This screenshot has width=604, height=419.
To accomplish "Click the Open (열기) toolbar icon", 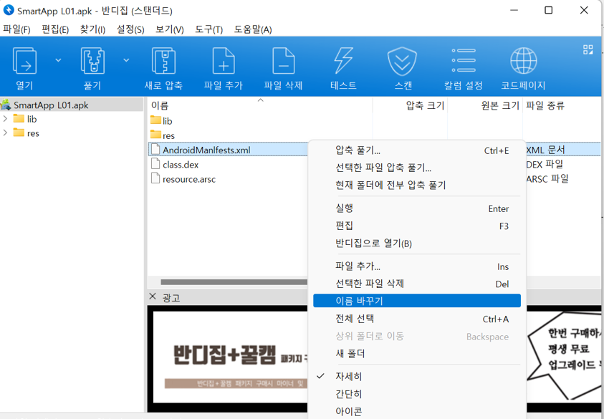I will point(24,60).
